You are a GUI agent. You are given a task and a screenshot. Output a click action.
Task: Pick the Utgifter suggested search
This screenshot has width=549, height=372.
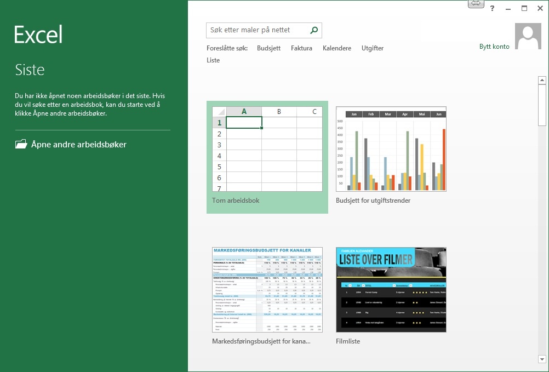[373, 48]
